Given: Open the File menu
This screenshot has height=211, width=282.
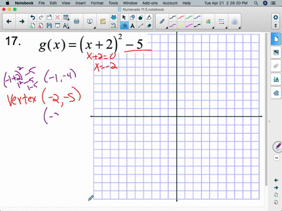Looking at the screenshot, I should point(42,3).
